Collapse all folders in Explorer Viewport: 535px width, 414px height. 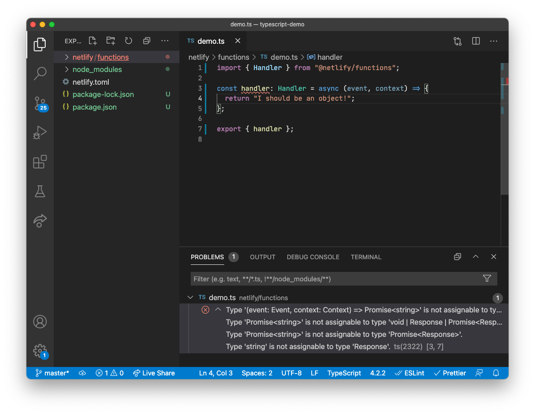(146, 41)
